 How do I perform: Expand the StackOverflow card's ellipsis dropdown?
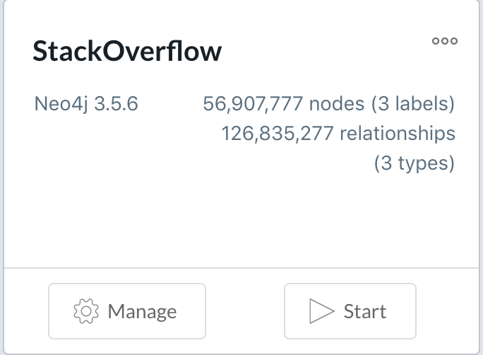tap(444, 41)
